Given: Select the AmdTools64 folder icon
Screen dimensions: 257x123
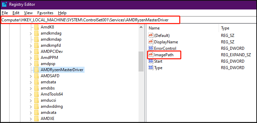Looking at the screenshot, I should (x=36, y=94).
